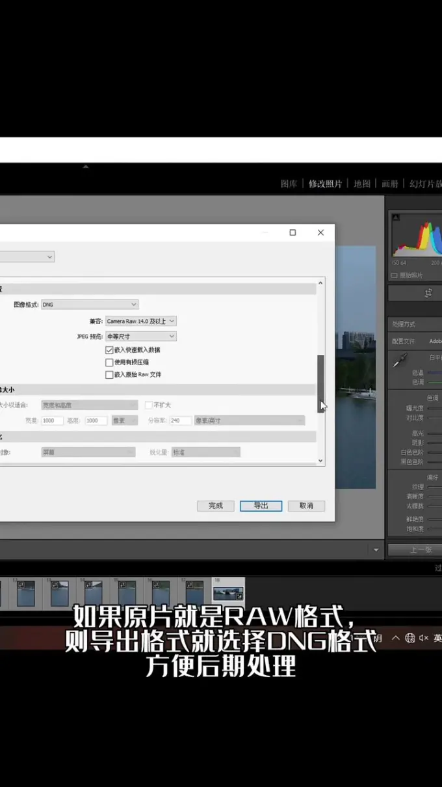Click 处理方式 row in develop panel
The height and width of the screenshot is (787, 442).
tap(415, 324)
